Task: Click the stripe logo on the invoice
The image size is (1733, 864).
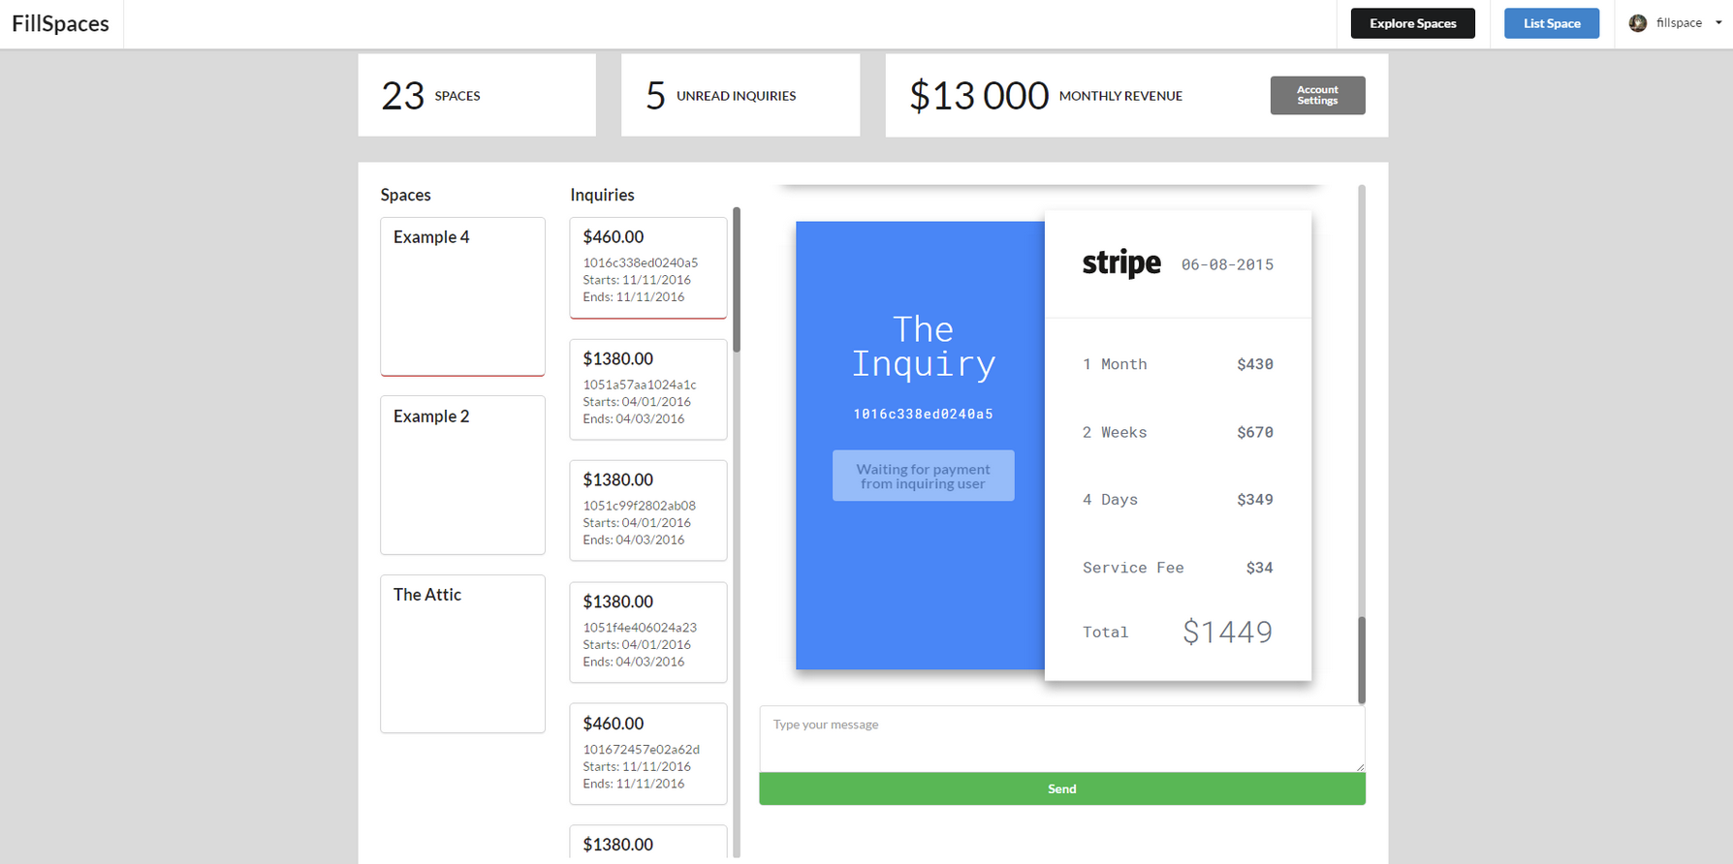Action: pos(1120,262)
